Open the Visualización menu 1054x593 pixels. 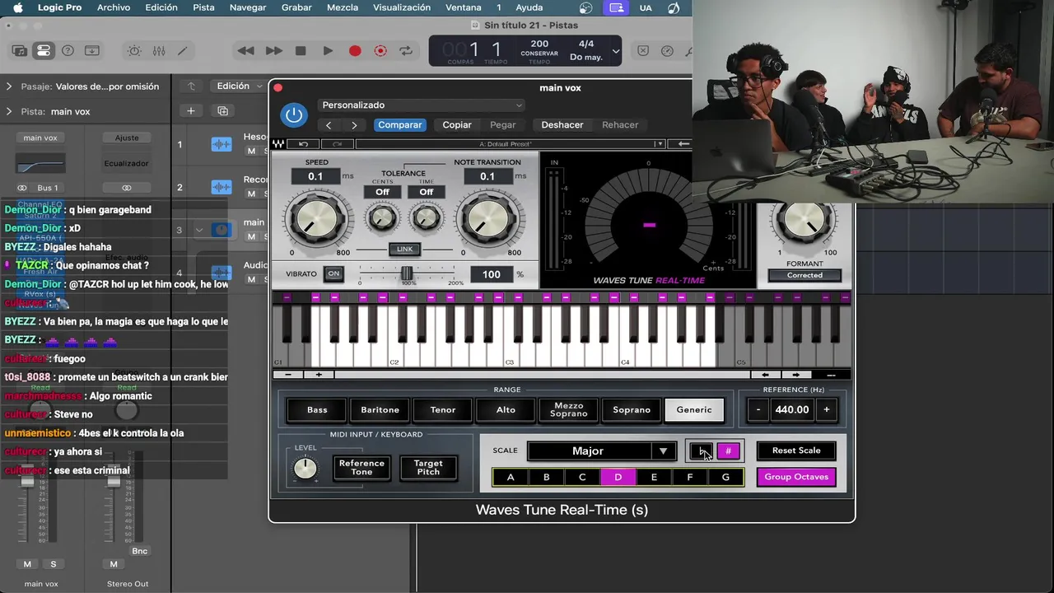[402, 7]
